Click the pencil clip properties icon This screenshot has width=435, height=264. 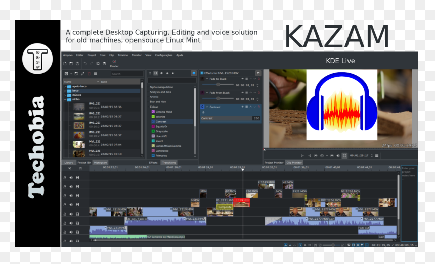pos(82,74)
